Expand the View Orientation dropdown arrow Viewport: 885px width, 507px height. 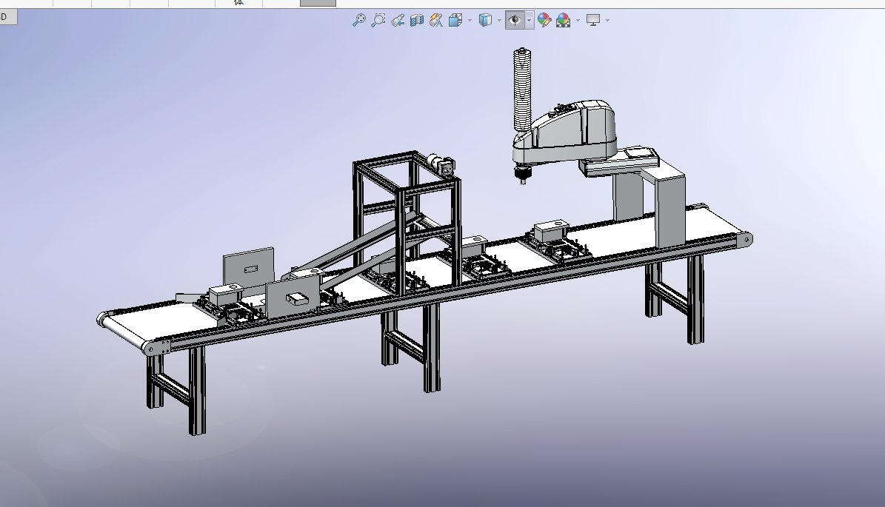pos(470,21)
